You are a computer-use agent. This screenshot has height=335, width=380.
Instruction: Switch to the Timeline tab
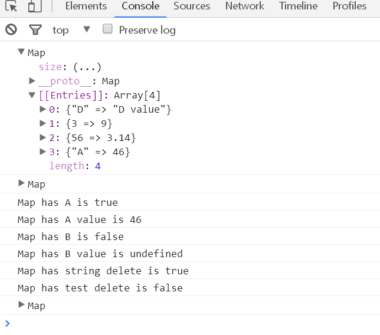tap(298, 6)
